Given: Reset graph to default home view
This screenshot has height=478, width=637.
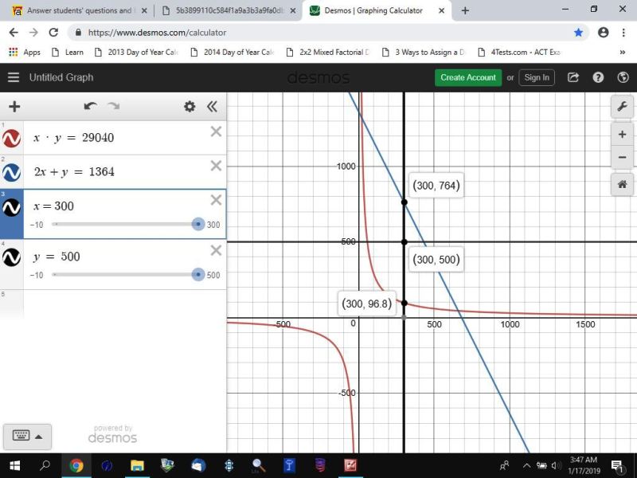Looking at the screenshot, I should [622, 185].
